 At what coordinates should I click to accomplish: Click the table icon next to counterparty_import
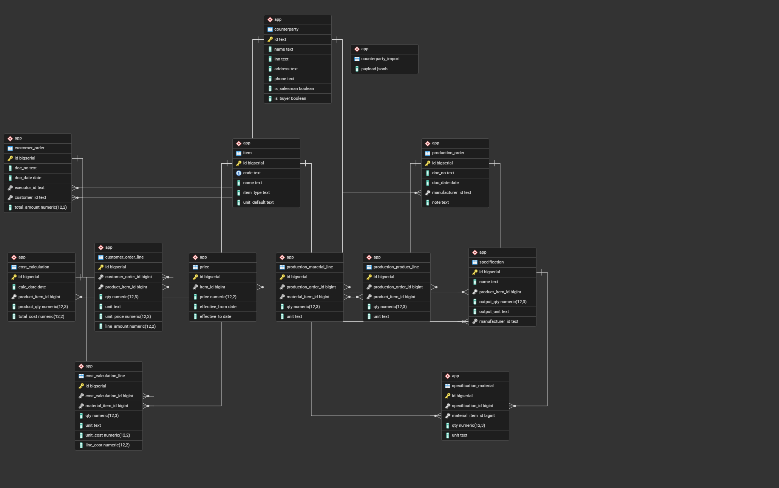point(357,59)
